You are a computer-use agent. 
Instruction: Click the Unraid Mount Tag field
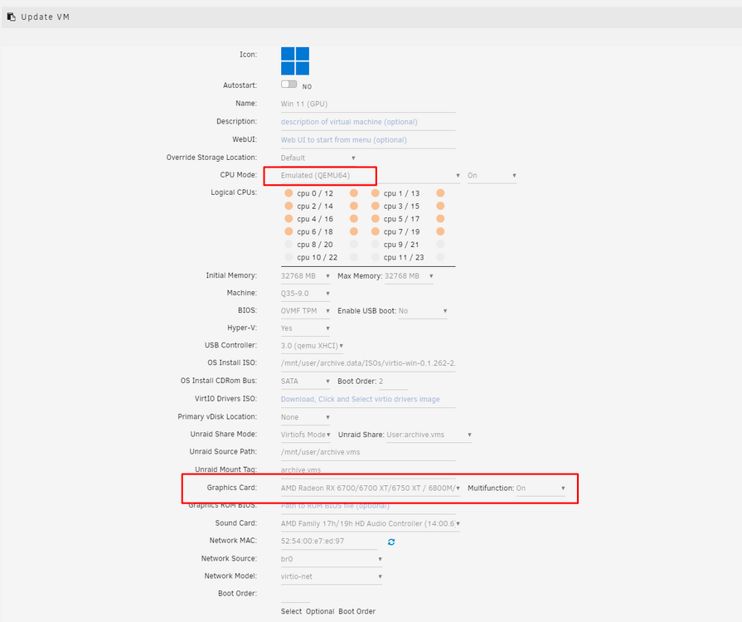368,470
